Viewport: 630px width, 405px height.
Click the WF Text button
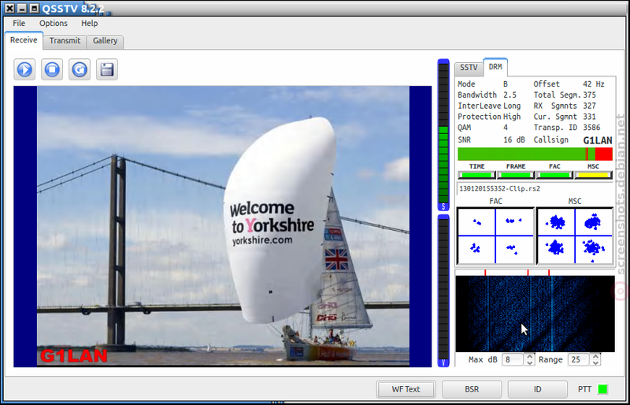tap(406, 389)
